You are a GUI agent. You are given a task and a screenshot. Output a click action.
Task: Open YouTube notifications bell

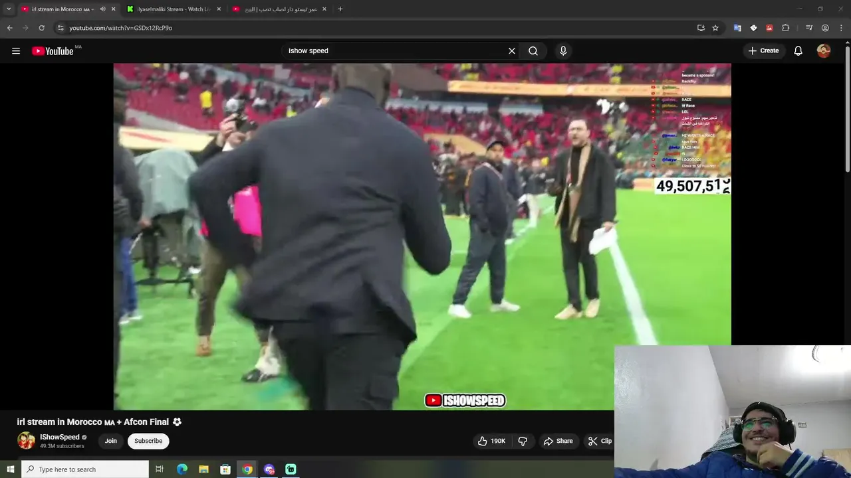[x=798, y=50]
